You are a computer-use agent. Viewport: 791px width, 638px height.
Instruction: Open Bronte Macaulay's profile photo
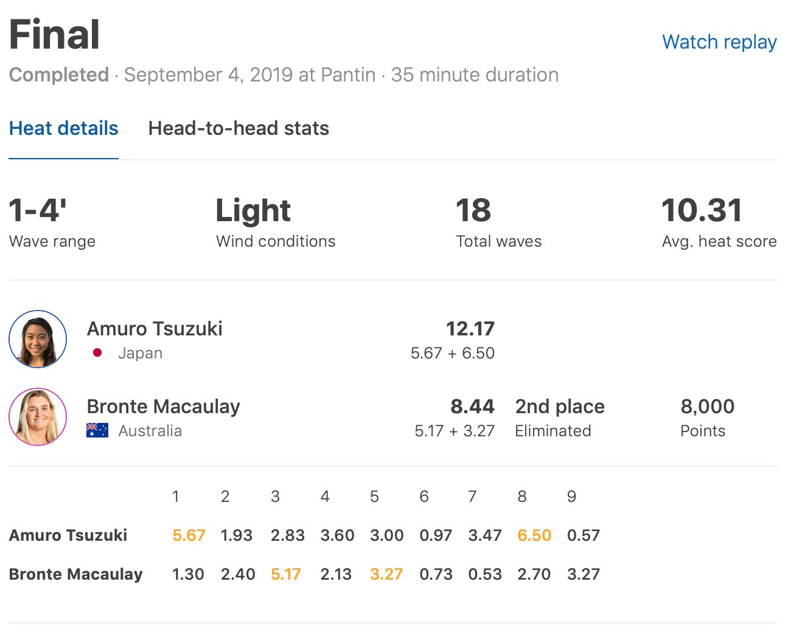point(38,417)
